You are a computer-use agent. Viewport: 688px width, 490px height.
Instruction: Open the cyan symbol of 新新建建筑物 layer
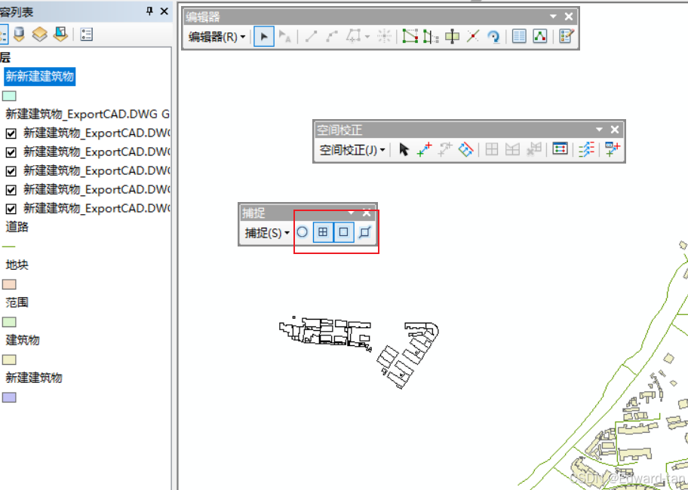coord(9,96)
